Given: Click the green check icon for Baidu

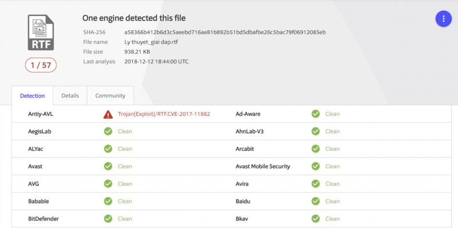Looking at the screenshot, I should (x=315, y=201).
